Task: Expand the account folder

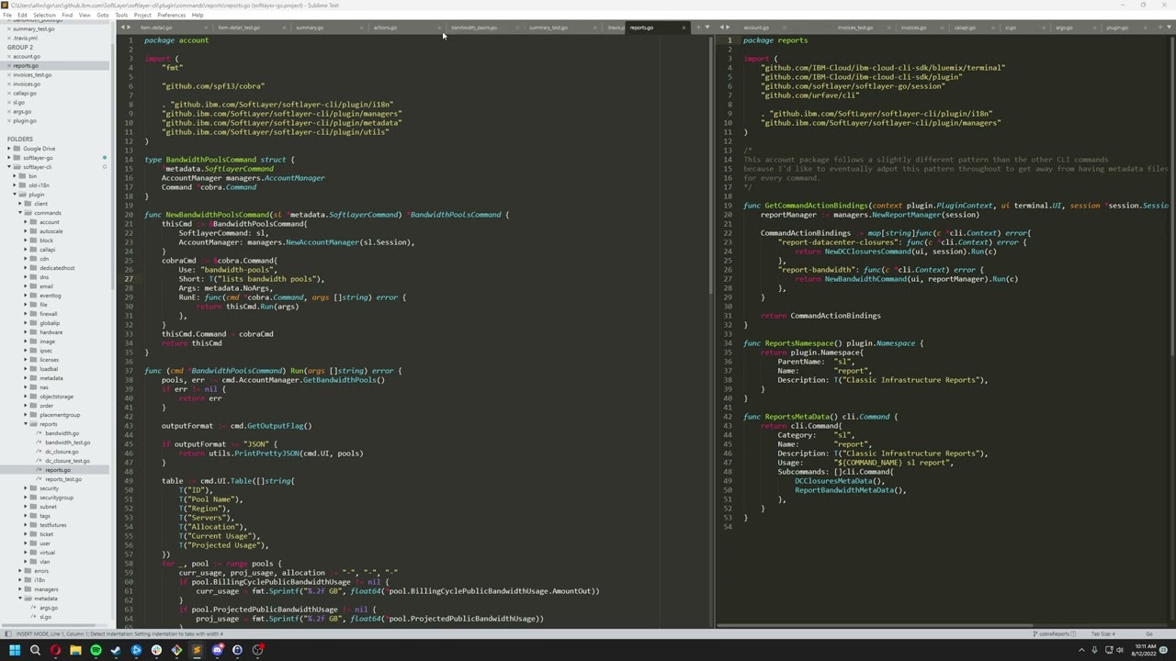Action: click(26, 221)
